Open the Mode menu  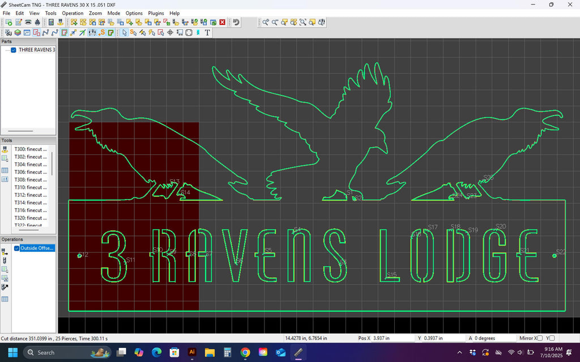point(113,13)
